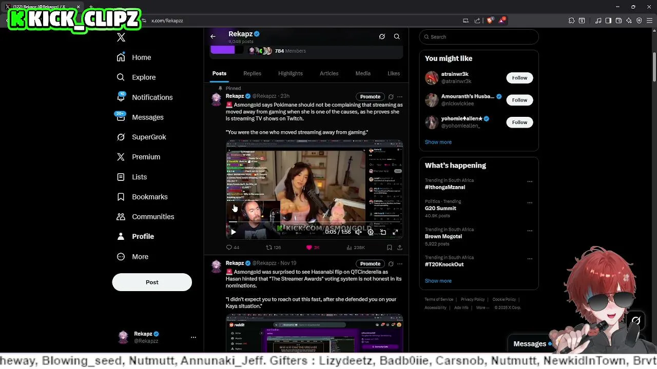This screenshot has width=657, height=369.
Task: Expand the More sidebar menu
Action: (x=132, y=257)
